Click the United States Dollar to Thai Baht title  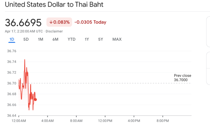coord(54,4)
